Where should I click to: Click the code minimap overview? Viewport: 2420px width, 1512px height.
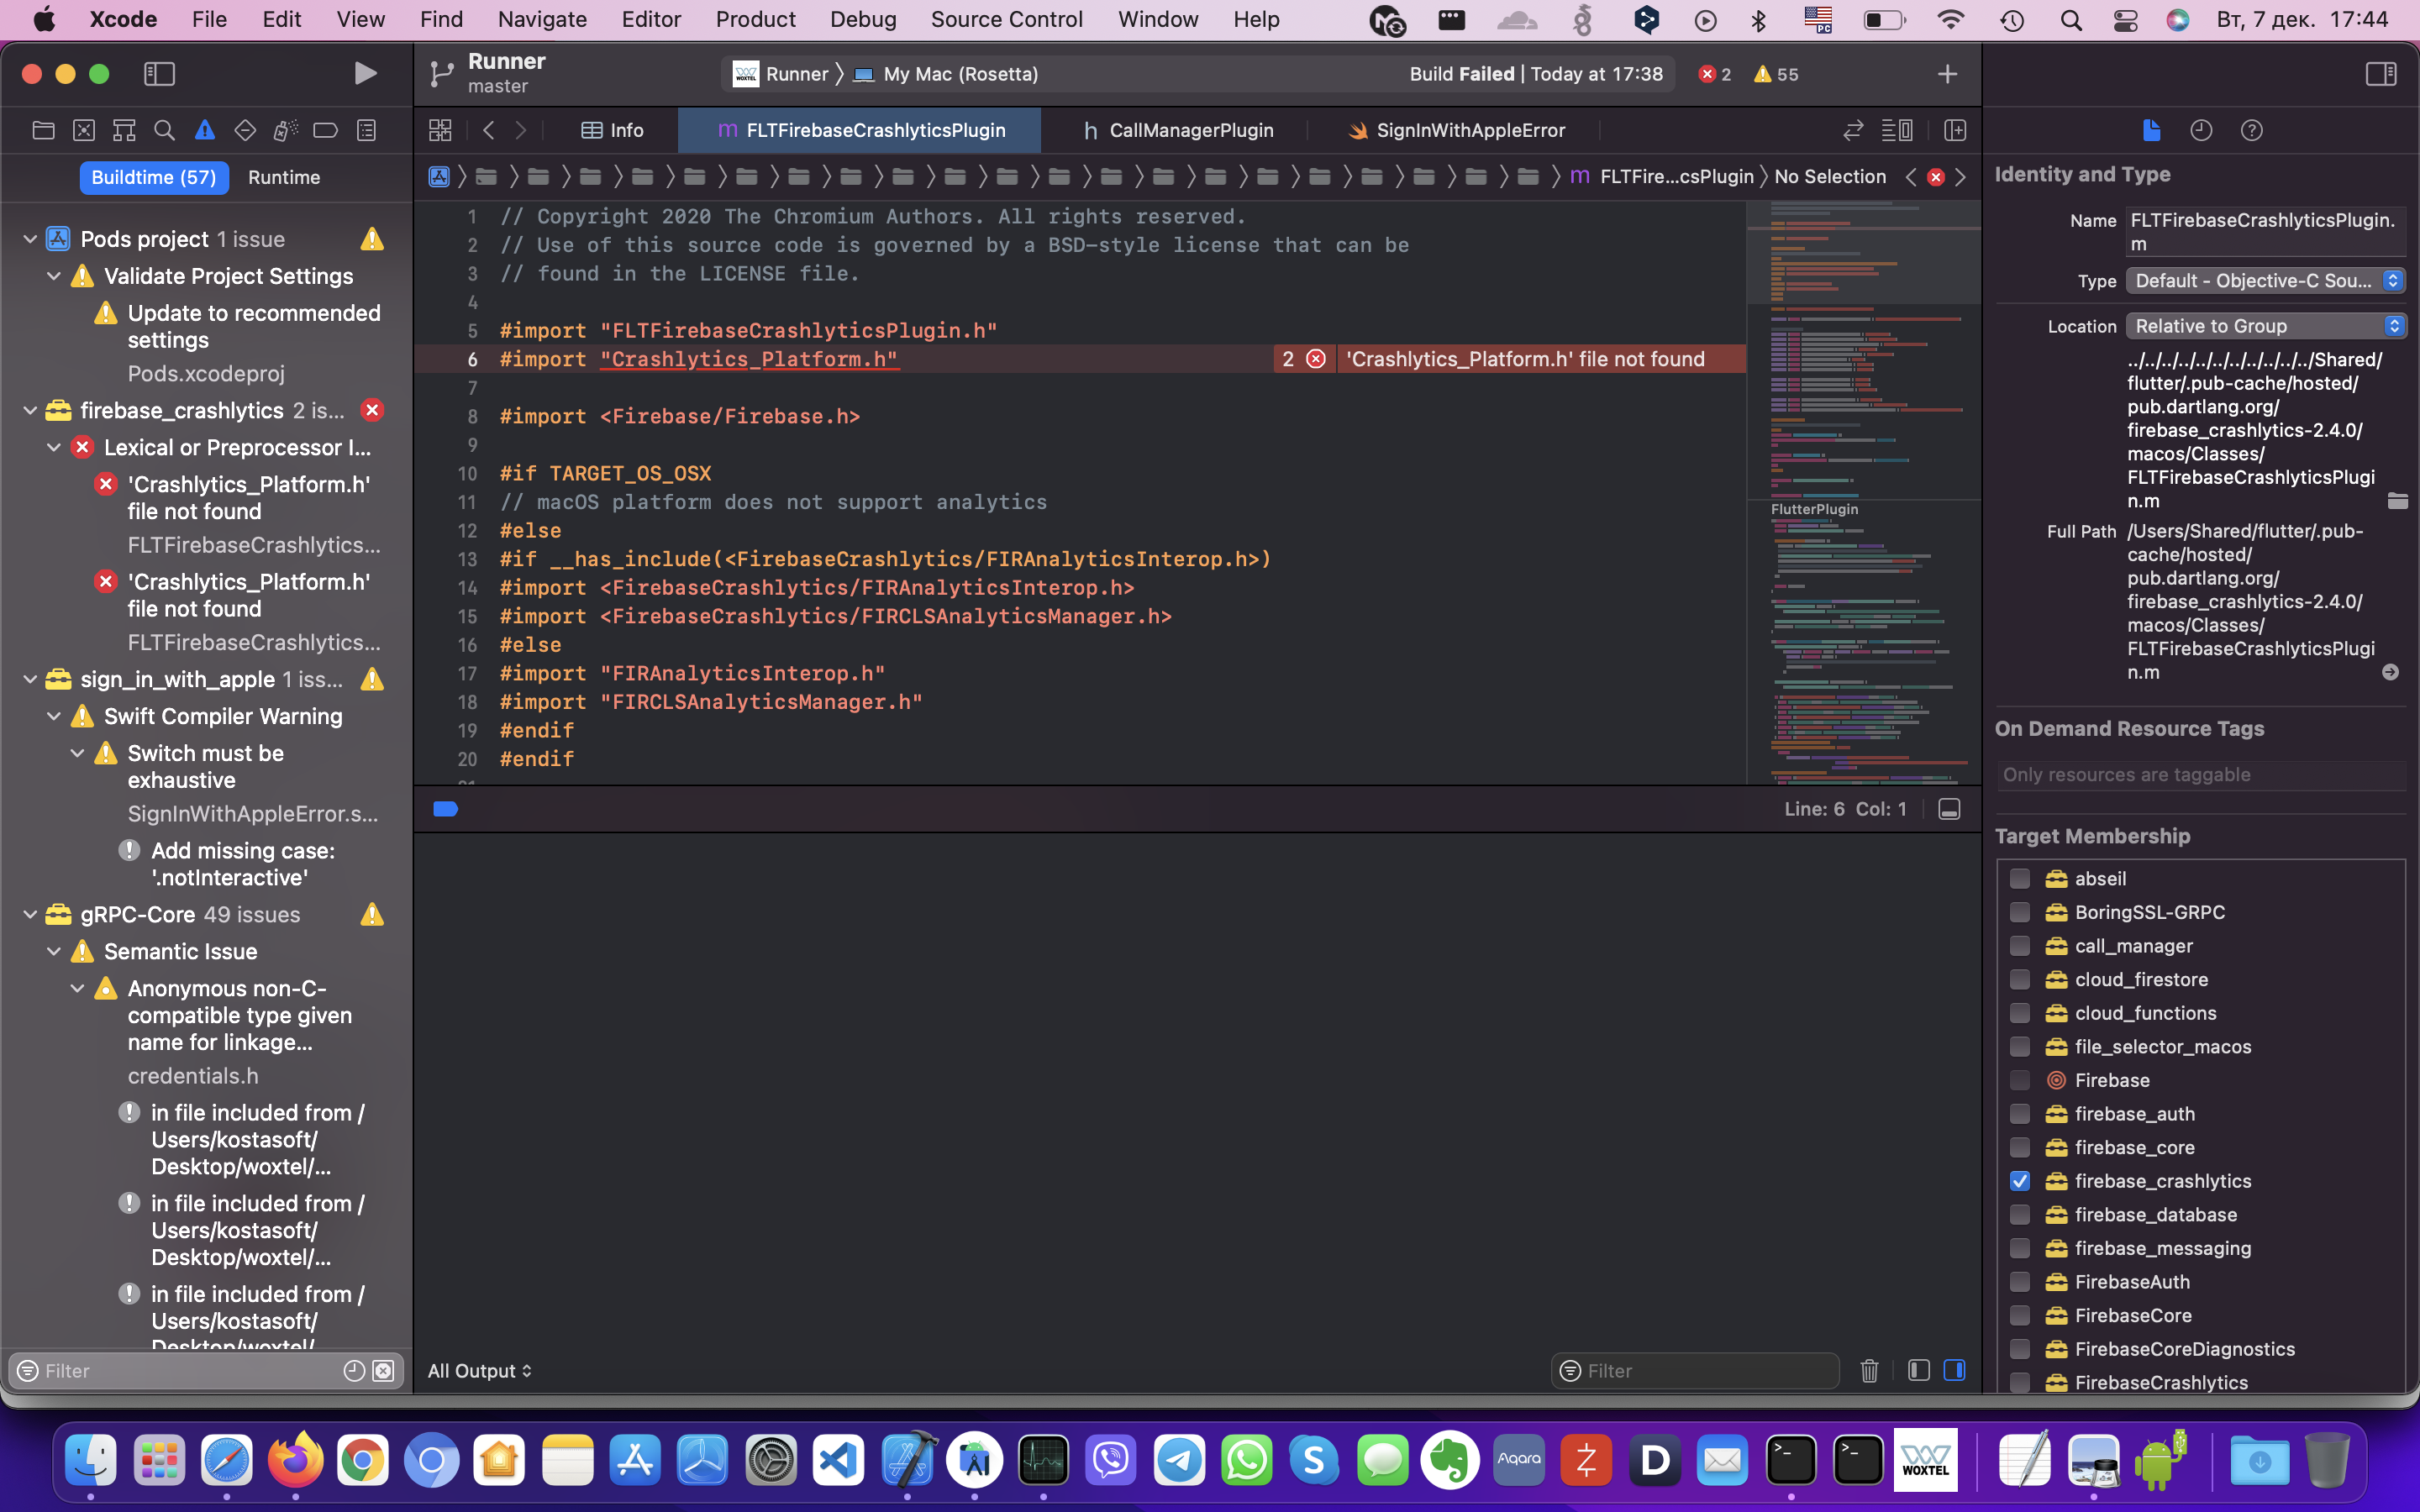1864,492
